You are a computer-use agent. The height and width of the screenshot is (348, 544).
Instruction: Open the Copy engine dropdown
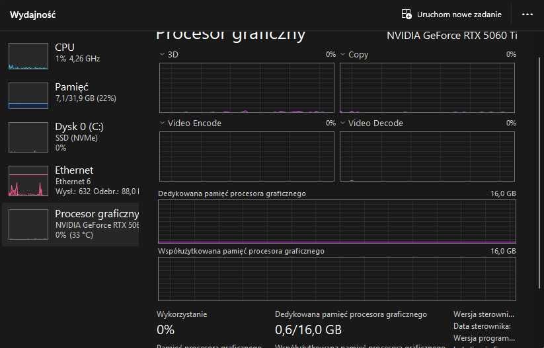[x=342, y=54]
